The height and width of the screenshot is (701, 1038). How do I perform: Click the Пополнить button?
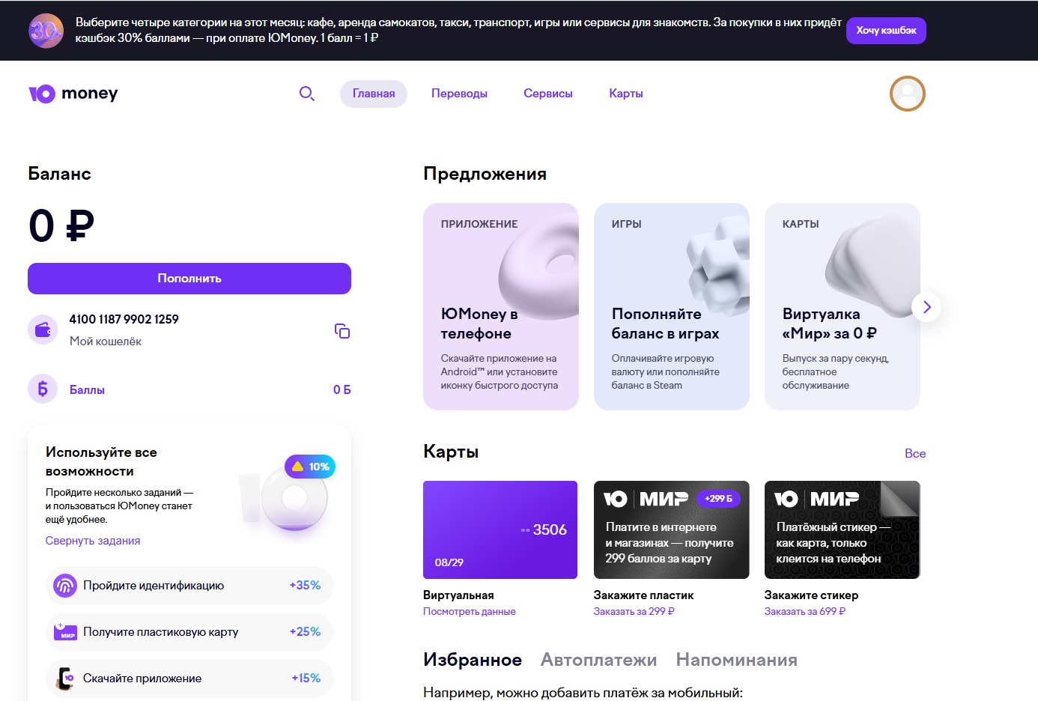[x=189, y=279]
